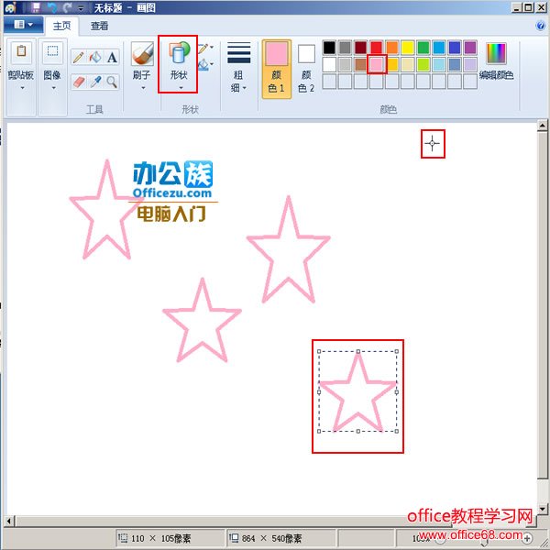This screenshot has width=550, height=550.
Task: Click the Redo arrow in title bar
Action: [x=68, y=7]
